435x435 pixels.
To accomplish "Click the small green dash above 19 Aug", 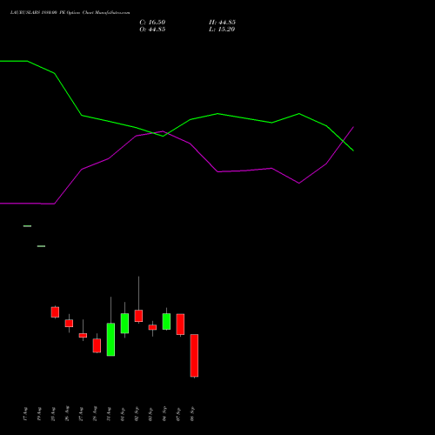I will 41,246.
